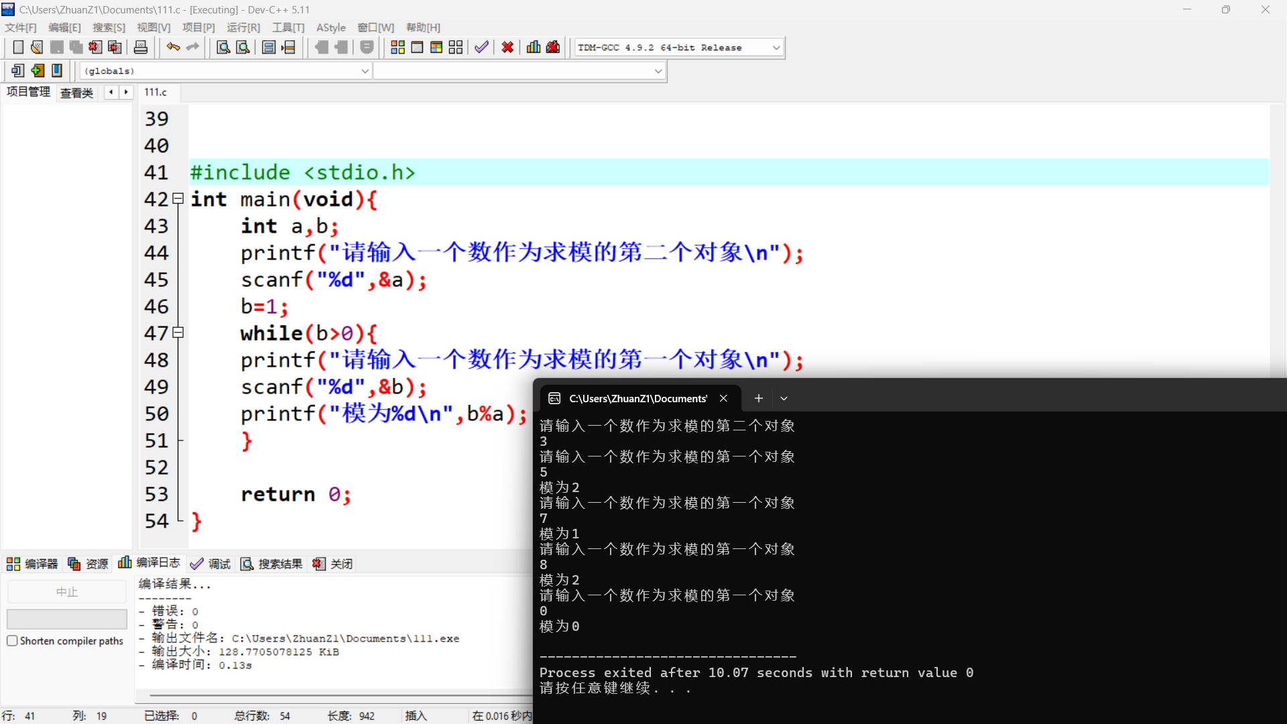
Task: Toggle Shorten compiler paths checkbox
Action: coord(12,641)
